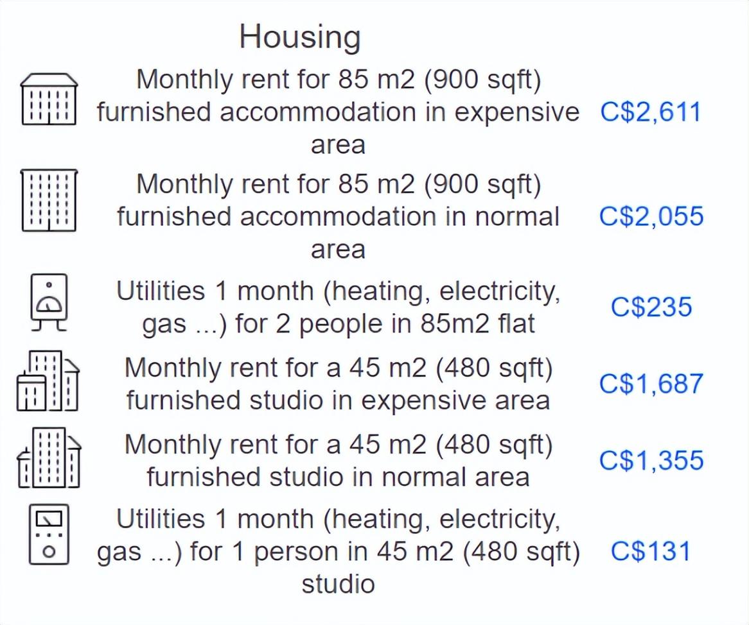Click 85 m2 furnished accommodation in normal area text
The height and width of the screenshot is (625, 749).
coord(338,216)
